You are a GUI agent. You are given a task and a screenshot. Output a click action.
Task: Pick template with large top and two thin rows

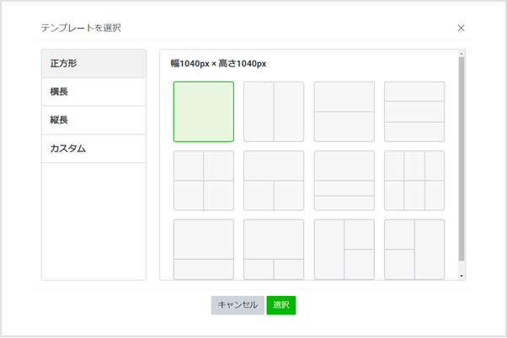point(344,181)
